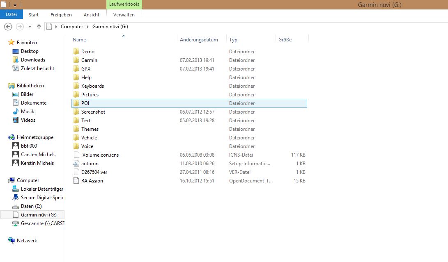Open the Musik library
The image size is (448, 262).
28,112
